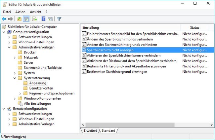Viewport: 215px width, 140px height.
Task: Collapse the Systemsteuerung folder
Action: [x=15, y=78]
